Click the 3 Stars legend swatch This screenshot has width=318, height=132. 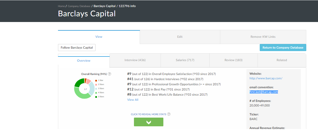click(96, 89)
